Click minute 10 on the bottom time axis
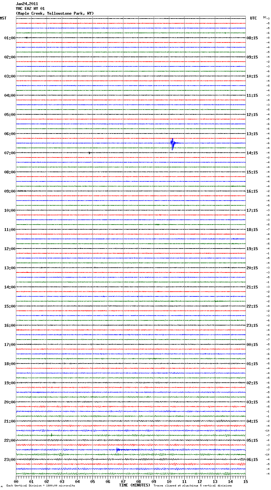 point(169,481)
